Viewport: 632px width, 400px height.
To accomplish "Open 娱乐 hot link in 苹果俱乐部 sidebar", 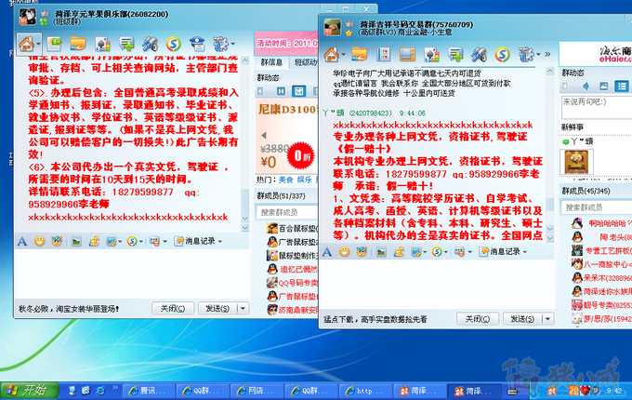I will coord(304,180).
